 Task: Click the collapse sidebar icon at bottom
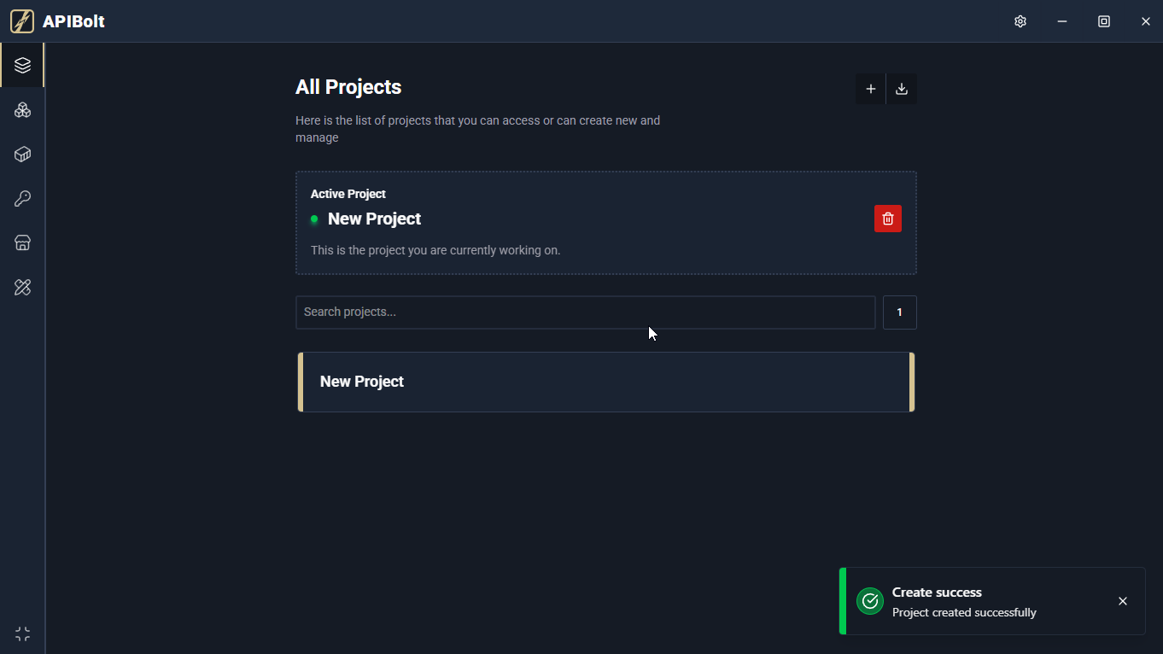[23, 634]
